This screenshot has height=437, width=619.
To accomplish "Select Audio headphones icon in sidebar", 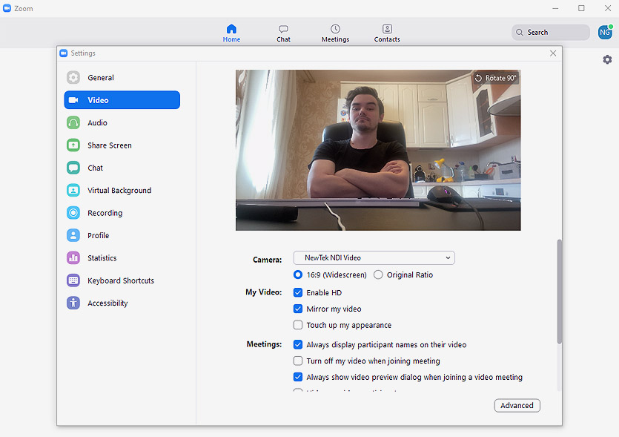I will click(x=73, y=122).
